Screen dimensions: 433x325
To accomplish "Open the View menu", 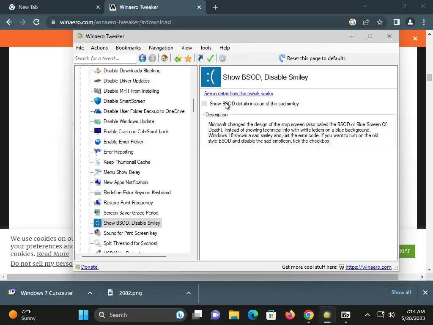I will pyautogui.click(x=186, y=48).
